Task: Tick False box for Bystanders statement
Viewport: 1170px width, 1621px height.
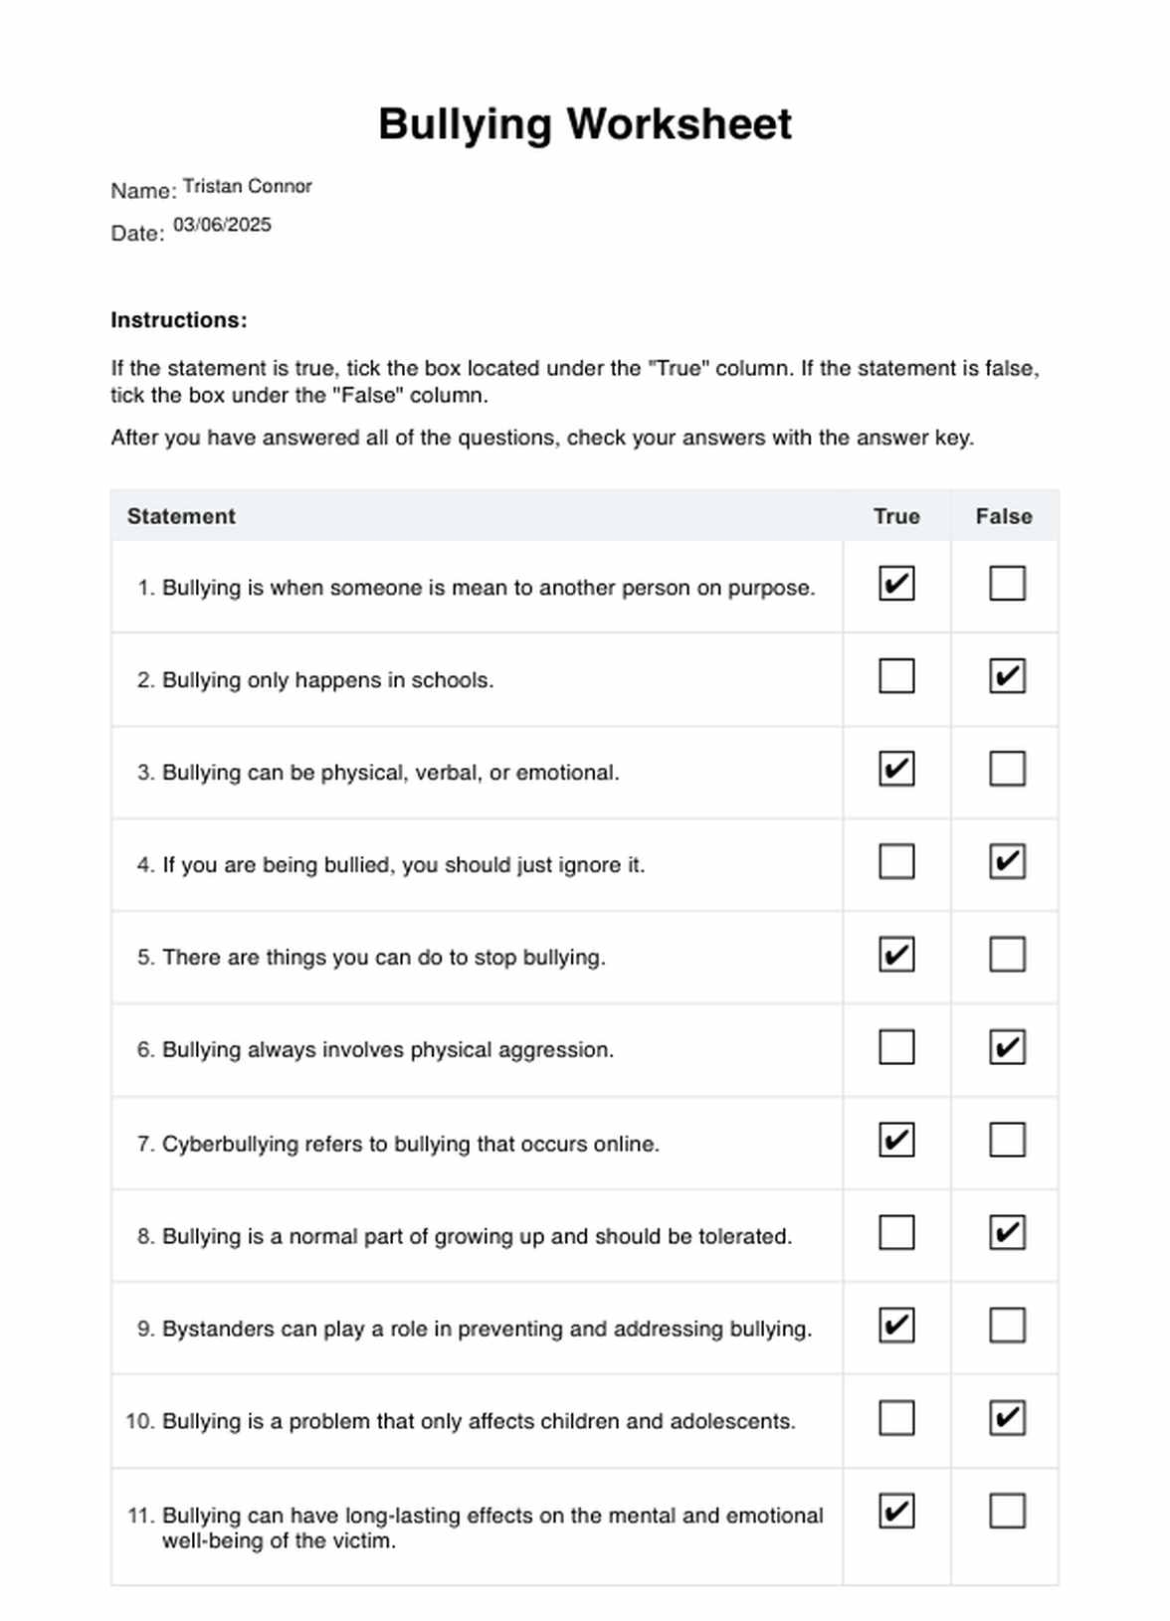Action: 1007,1326
